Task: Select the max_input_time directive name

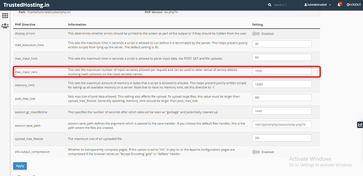Action: pos(26,58)
